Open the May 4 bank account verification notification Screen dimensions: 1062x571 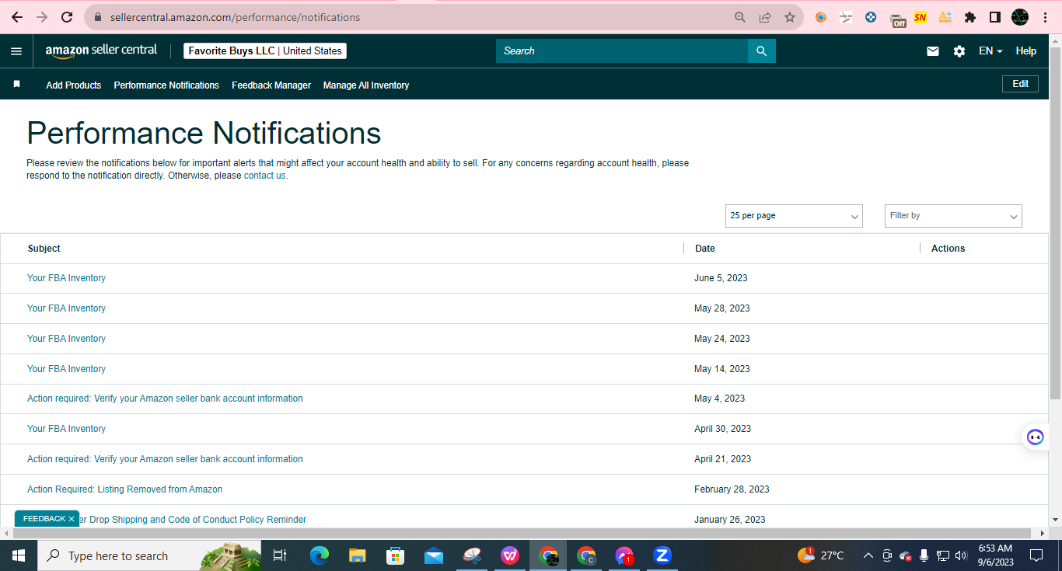[165, 399]
